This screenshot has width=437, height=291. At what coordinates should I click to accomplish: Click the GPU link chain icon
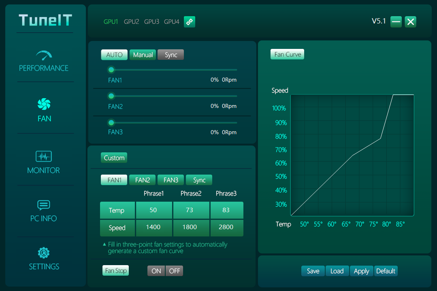point(190,22)
